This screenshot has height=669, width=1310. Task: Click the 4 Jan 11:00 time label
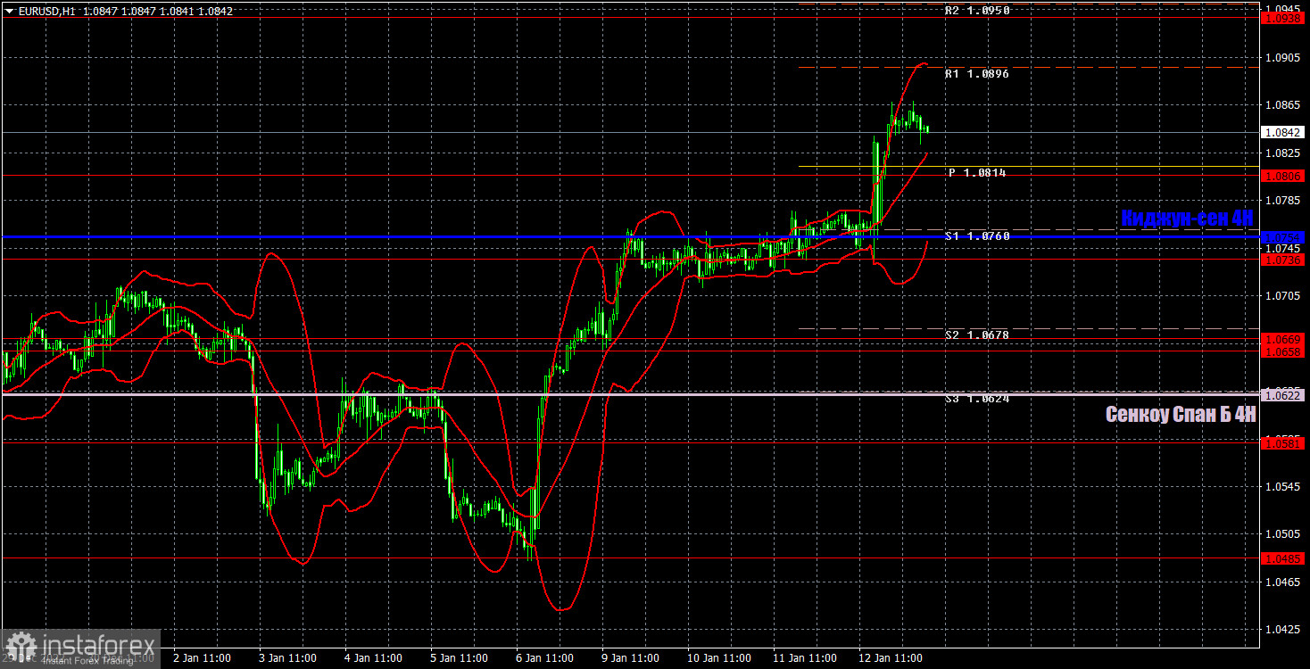tap(372, 658)
